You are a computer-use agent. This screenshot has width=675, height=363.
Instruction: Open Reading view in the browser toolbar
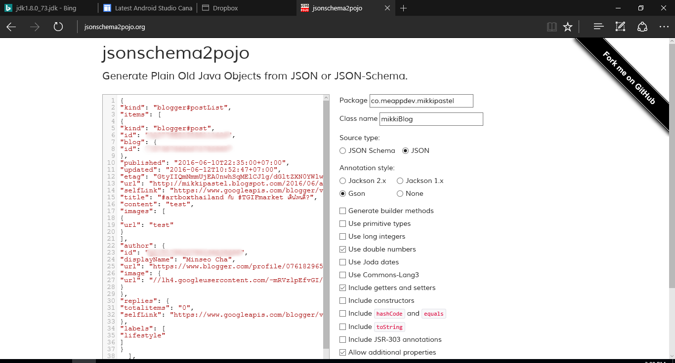551,27
